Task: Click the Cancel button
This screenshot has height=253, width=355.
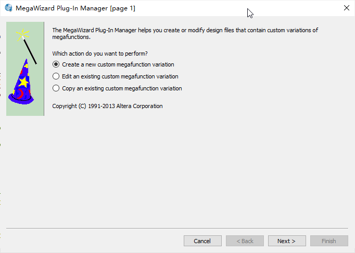Action: (x=202, y=241)
